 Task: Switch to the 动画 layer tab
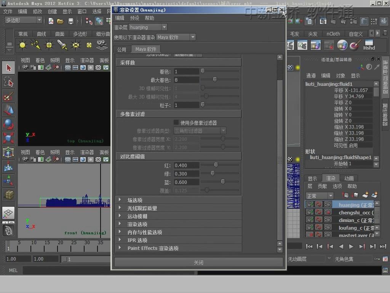pos(349,178)
